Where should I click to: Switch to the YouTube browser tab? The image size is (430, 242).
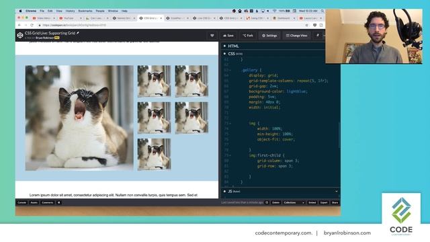69,18
